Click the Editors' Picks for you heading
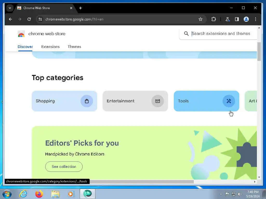The height and width of the screenshot is (199, 266). click(x=82, y=143)
